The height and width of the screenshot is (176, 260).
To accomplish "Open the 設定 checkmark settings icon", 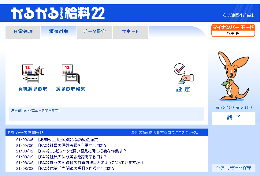I will [184, 74].
